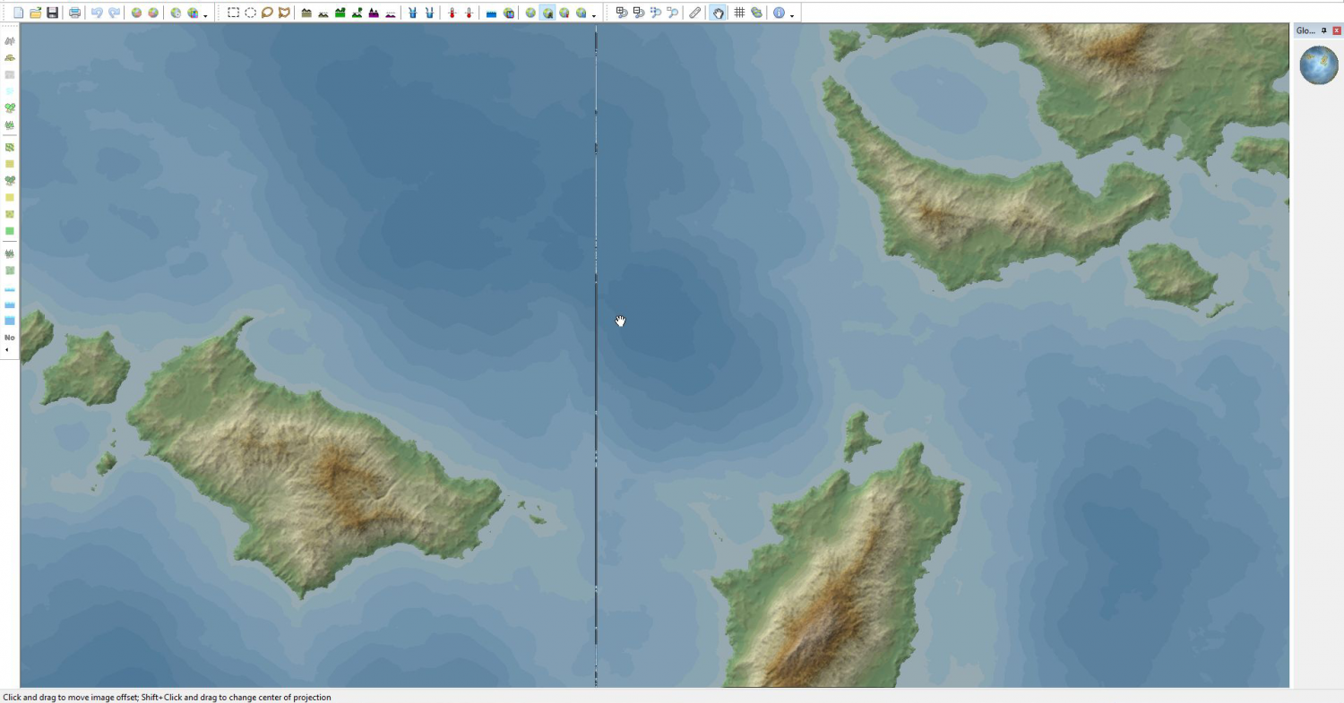Close the Globe panel
The image size is (1344, 703).
1337,30
